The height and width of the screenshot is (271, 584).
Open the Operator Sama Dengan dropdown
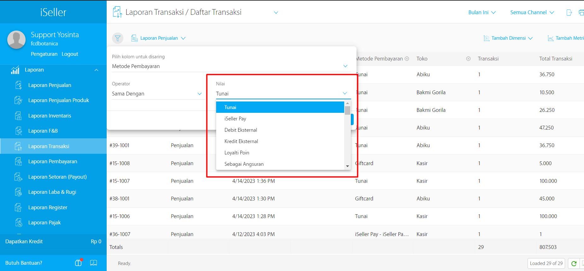coord(156,94)
